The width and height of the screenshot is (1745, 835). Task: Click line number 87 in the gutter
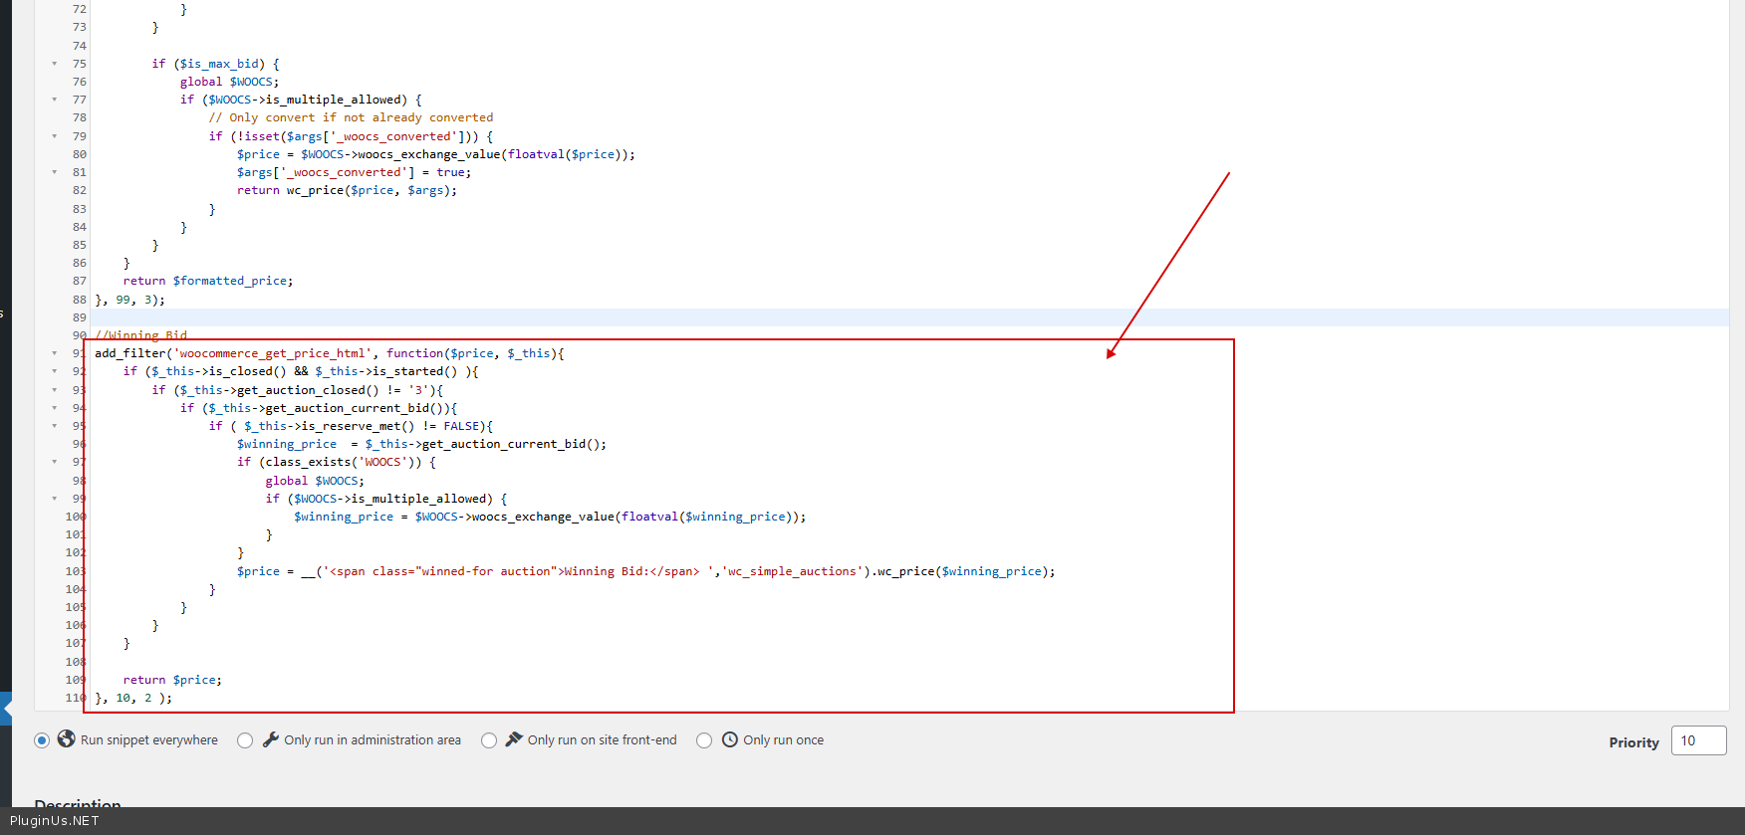point(79,281)
